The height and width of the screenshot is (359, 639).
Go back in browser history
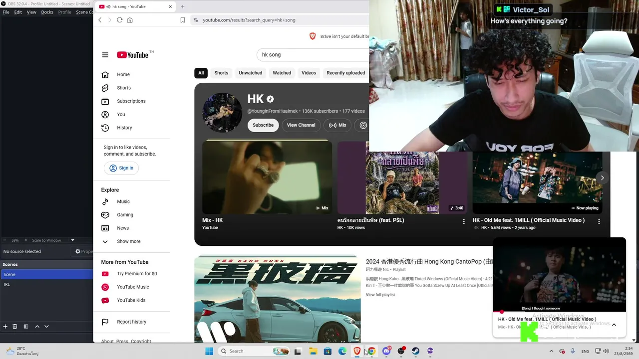tap(100, 20)
